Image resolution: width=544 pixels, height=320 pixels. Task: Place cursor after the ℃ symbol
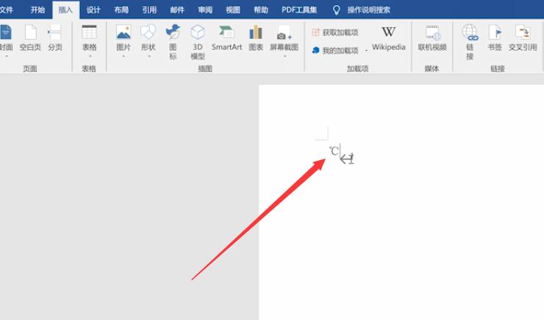(x=340, y=151)
